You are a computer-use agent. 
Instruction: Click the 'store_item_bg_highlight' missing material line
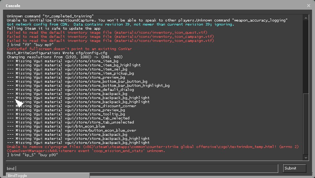(x=74, y=65)
